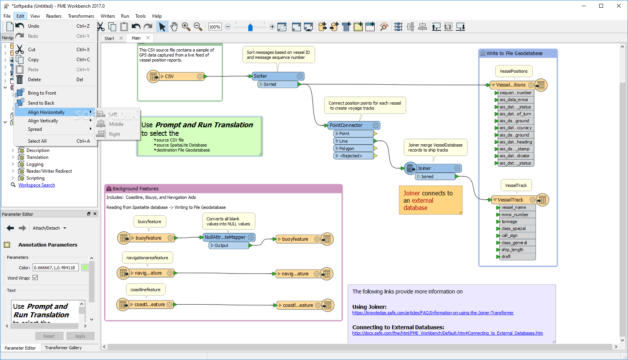
Task: Click the back arrow in Parameter Editor
Action: [x=10, y=228]
